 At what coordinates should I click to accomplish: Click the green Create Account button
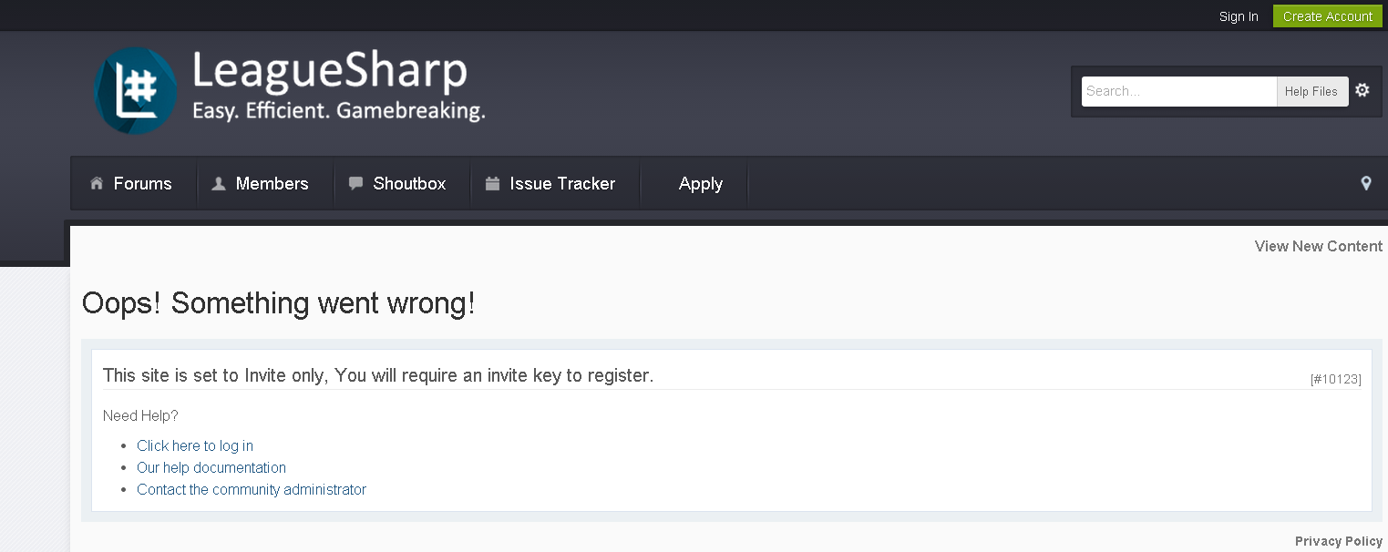(x=1328, y=16)
